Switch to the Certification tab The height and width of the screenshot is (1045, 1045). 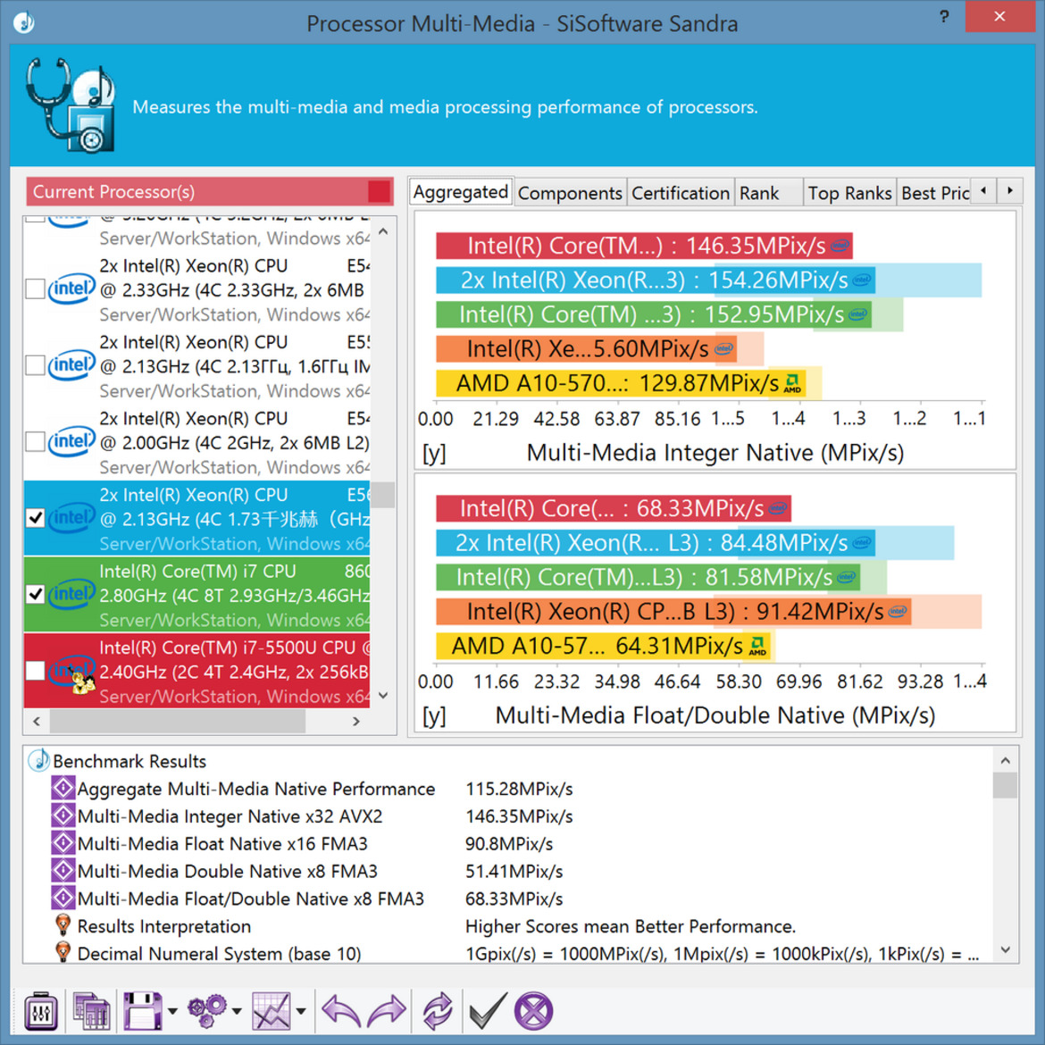tap(681, 193)
